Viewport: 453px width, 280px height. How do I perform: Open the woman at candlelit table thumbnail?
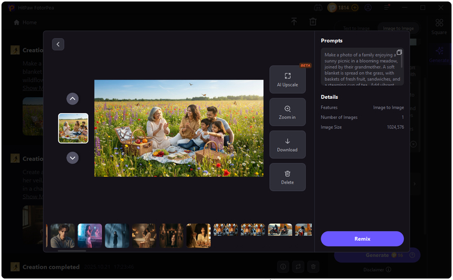(x=144, y=236)
